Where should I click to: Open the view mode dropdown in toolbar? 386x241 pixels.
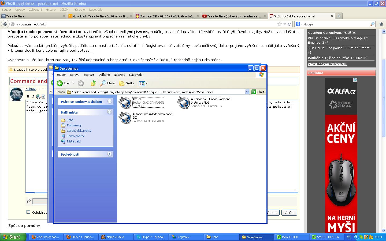click(x=143, y=83)
